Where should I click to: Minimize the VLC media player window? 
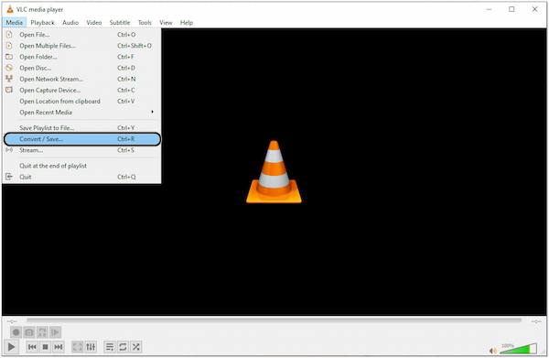(490, 9)
